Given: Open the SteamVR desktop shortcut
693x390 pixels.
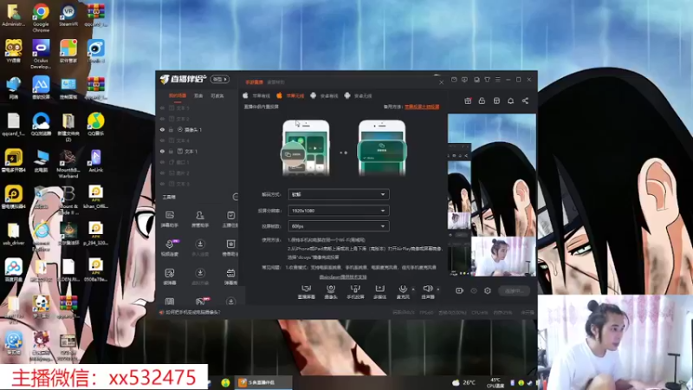Looking at the screenshot, I should (68, 16).
